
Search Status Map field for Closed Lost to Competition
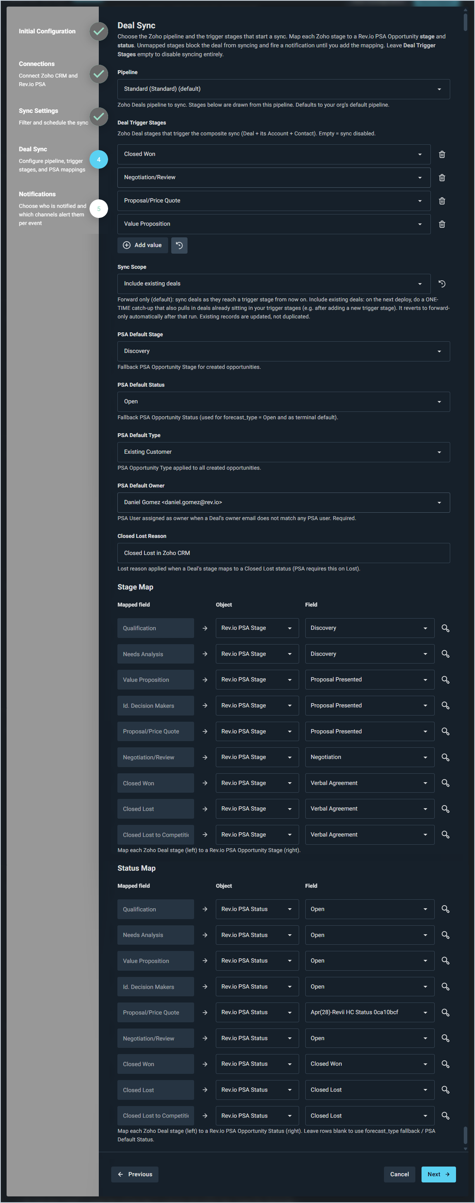[445, 1116]
